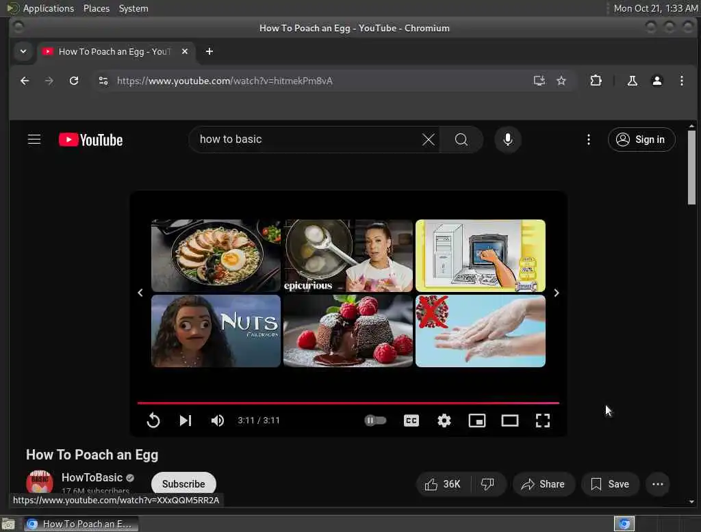Open Places menu
This screenshot has width=701, height=532.
pos(96,8)
